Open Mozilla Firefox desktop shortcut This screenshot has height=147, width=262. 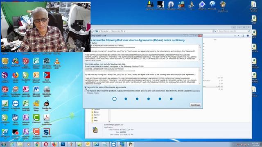[16, 78]
